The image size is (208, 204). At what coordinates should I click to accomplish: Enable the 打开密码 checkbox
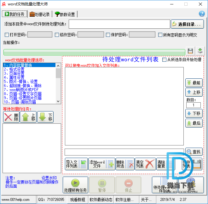7,35
